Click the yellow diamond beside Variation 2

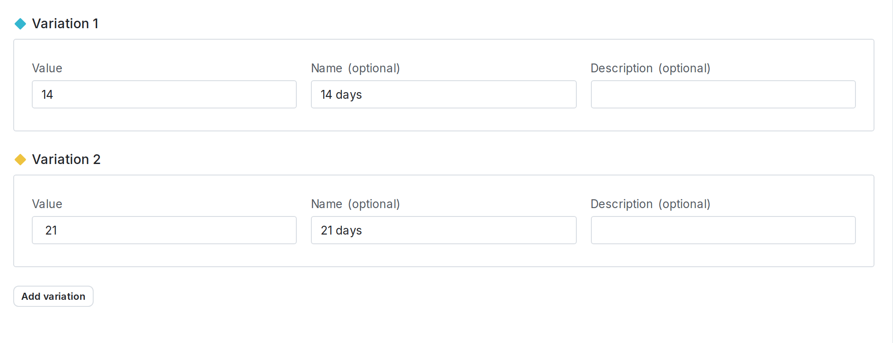20,160
